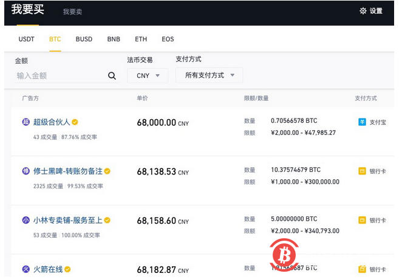Click the 修士黑啤 merchant avatar icon

coord(26,171)
